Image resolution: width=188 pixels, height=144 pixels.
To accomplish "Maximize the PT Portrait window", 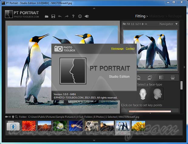I will coord(174,2).
